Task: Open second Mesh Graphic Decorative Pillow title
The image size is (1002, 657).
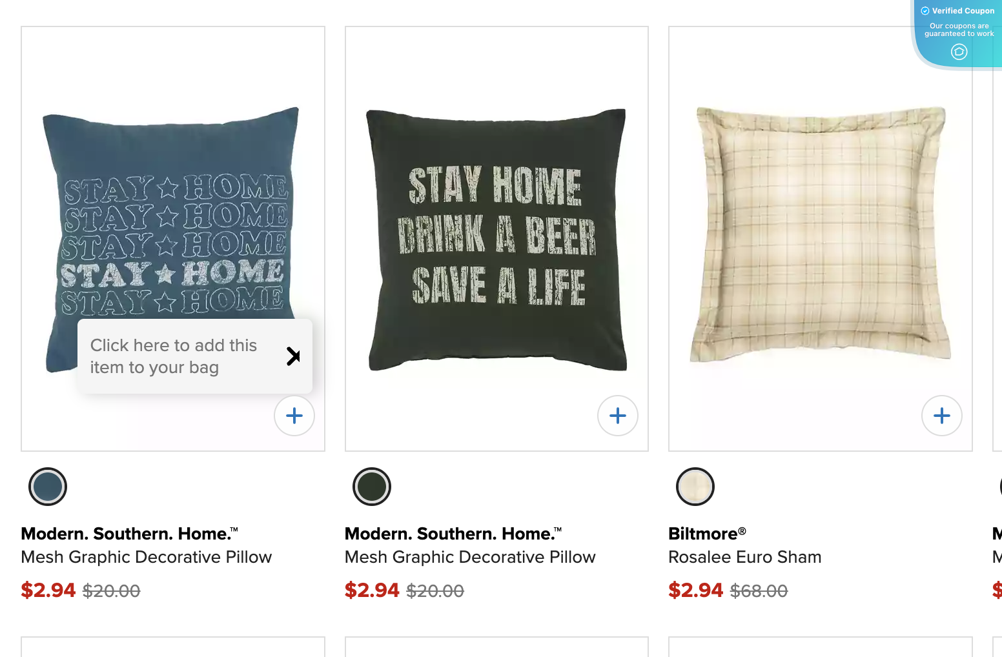Action: (470, 557)
